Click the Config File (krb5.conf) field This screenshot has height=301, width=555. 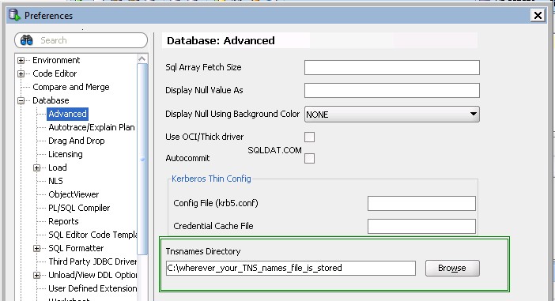pyautogui.click(x=421, y=203)
